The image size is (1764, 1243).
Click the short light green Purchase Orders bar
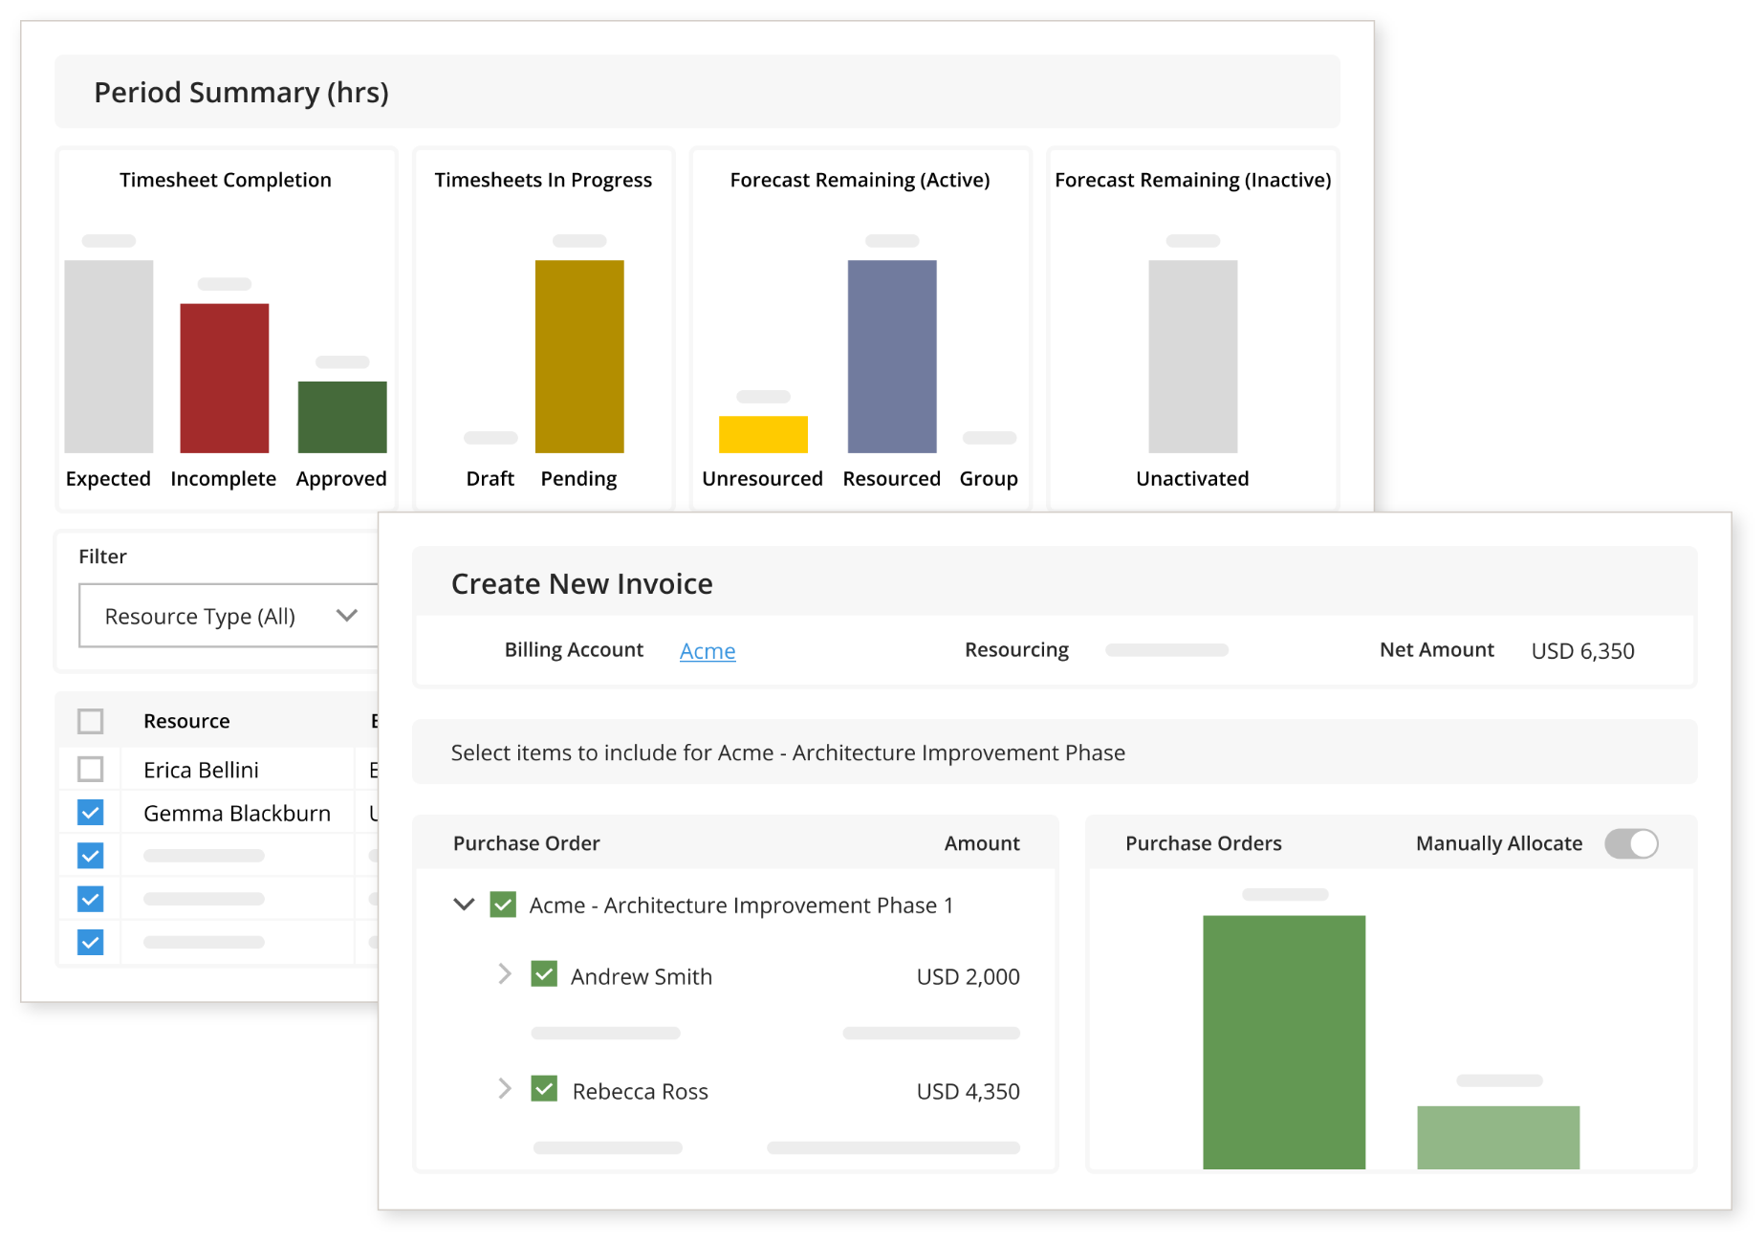tap(1498, 1138)
